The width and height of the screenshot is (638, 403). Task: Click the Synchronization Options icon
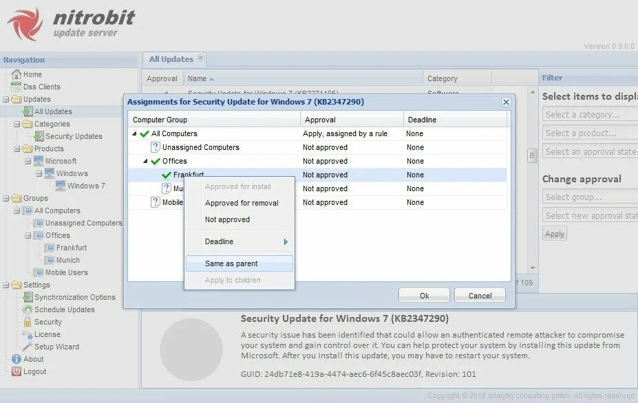coord(28,297)
